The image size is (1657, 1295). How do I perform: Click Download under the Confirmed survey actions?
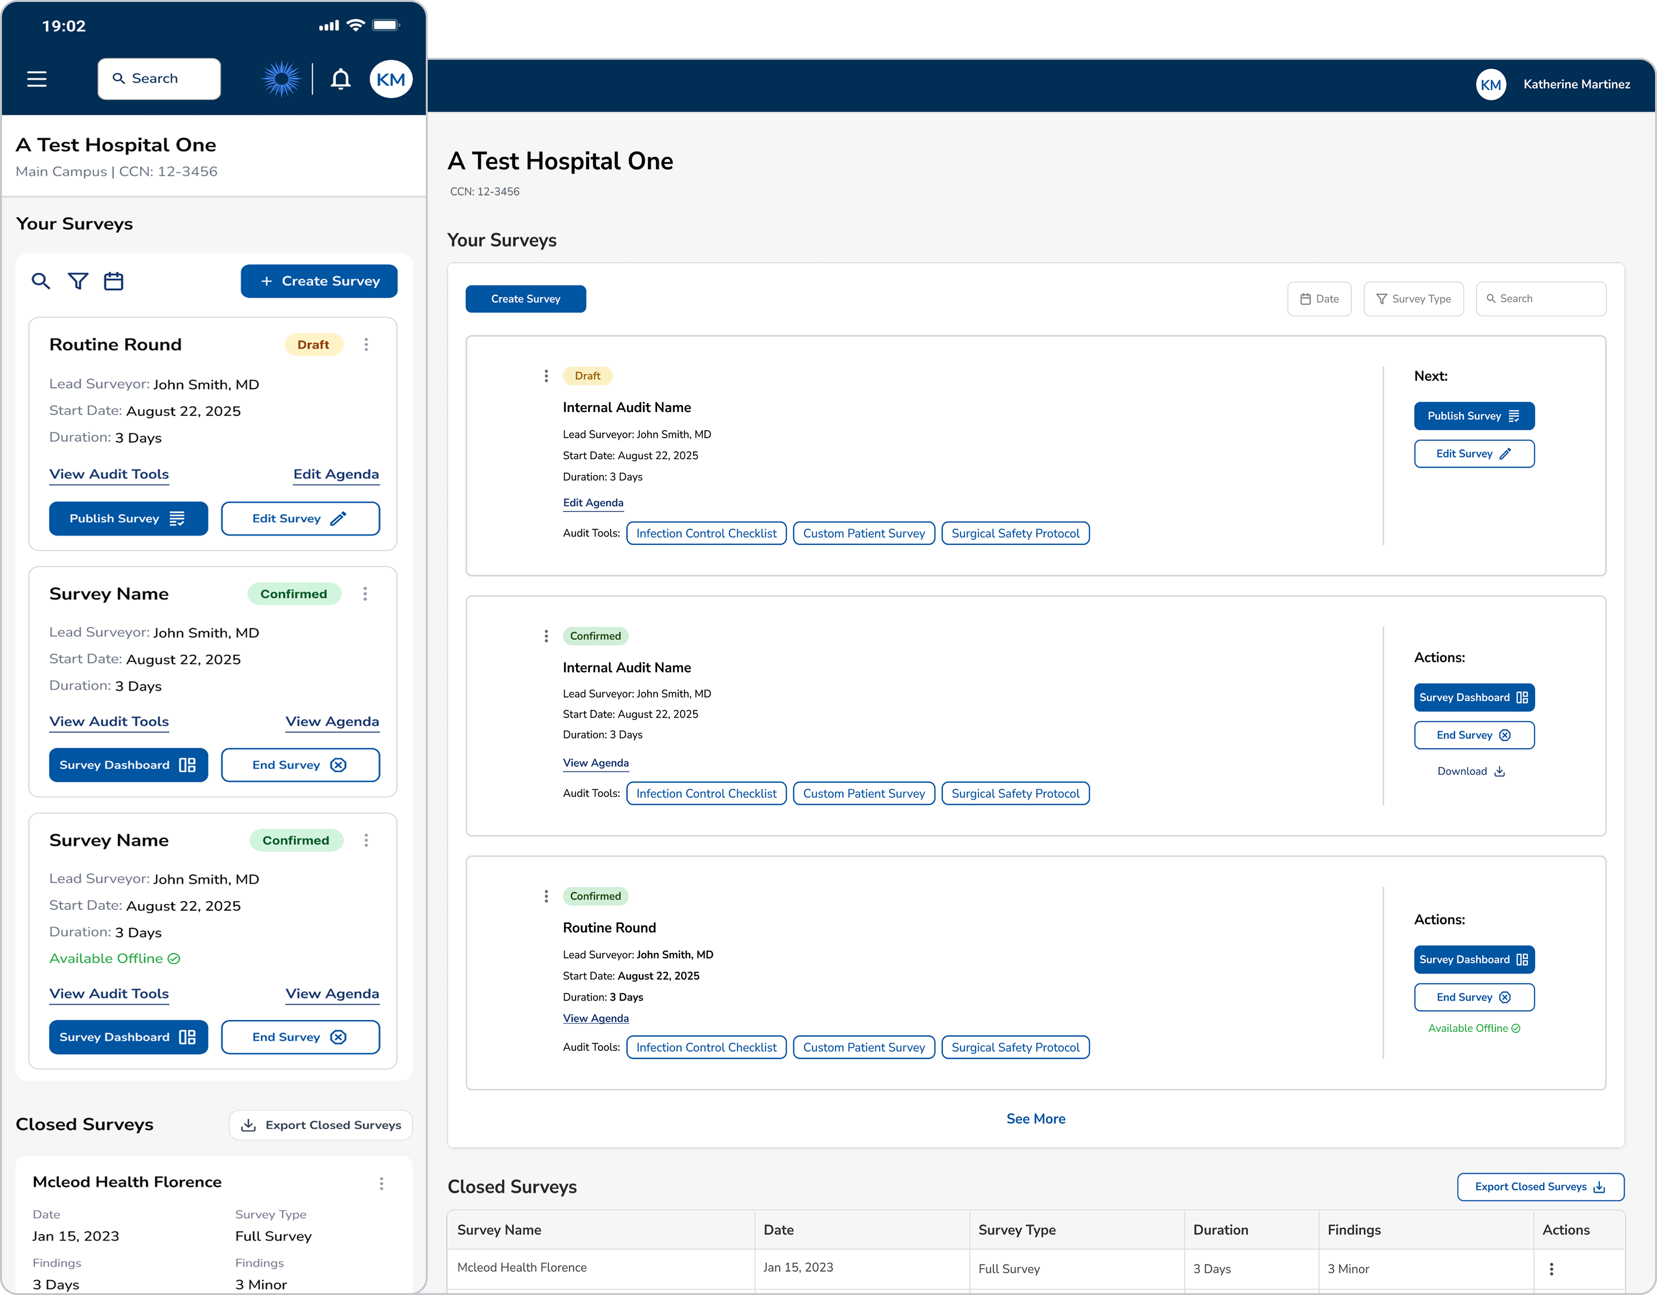pos(1471,771)
